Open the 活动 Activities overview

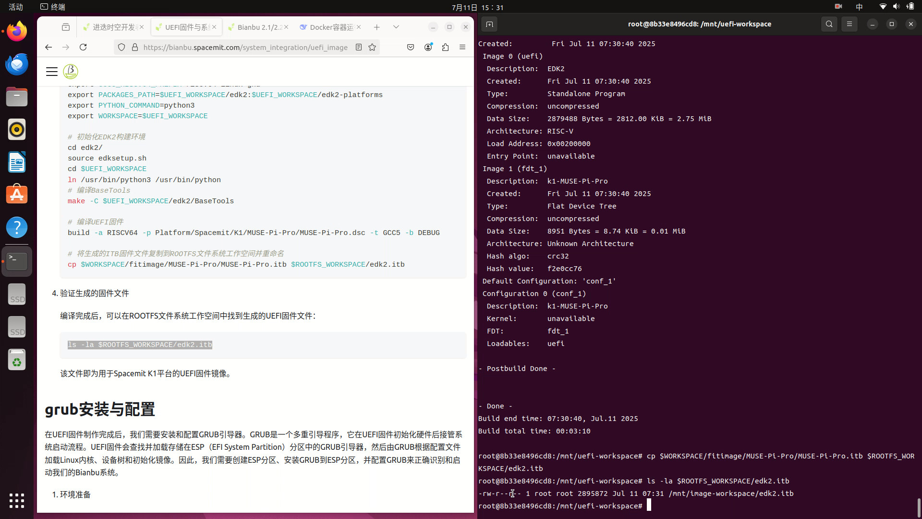16,7
